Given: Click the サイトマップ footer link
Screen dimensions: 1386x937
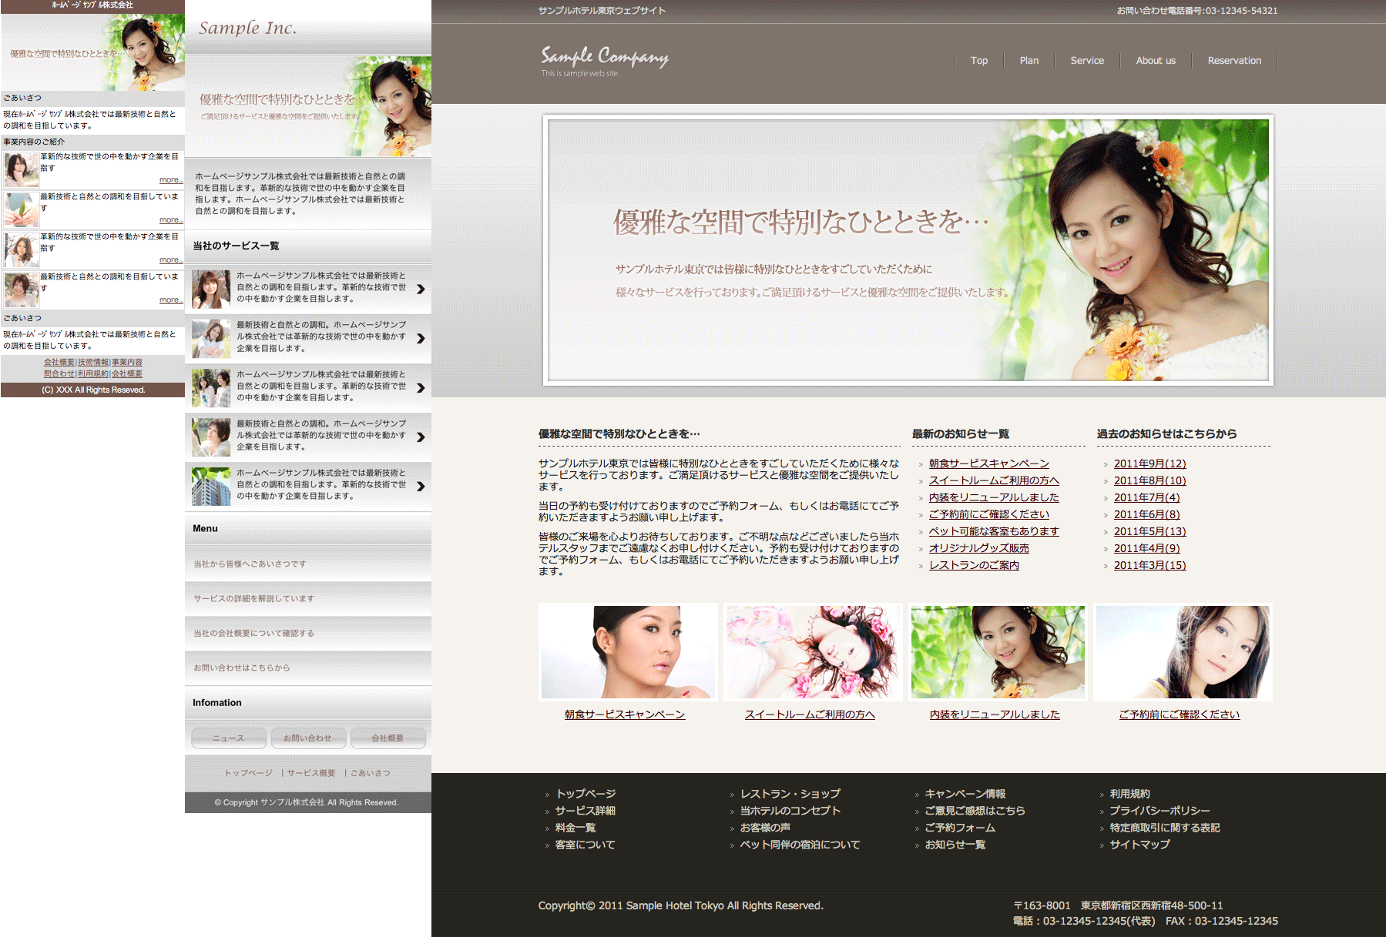Looking at the screenshot, I should point(1139,845).
